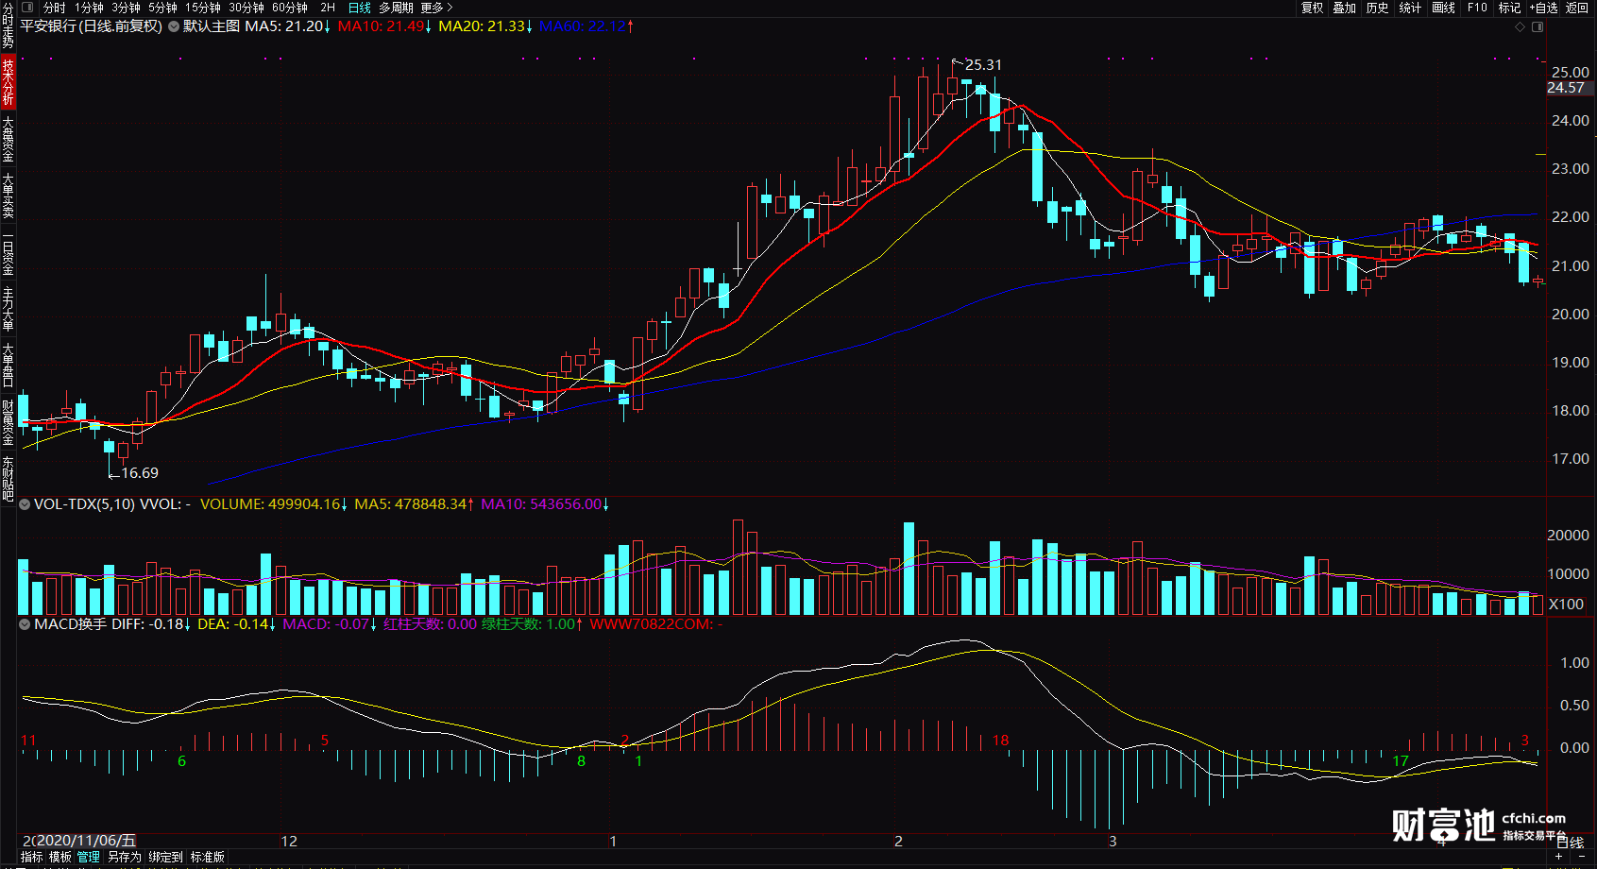Toggle the left sidebar panel icon
The width and height of the screenshot is (1597, 869).
(x=27, y=8)
